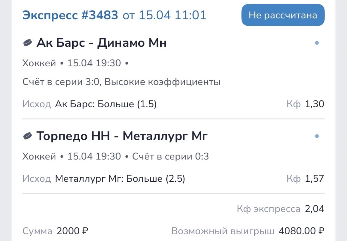Click the possible winnings 4080.00 ₽

[x=301, y=231]
